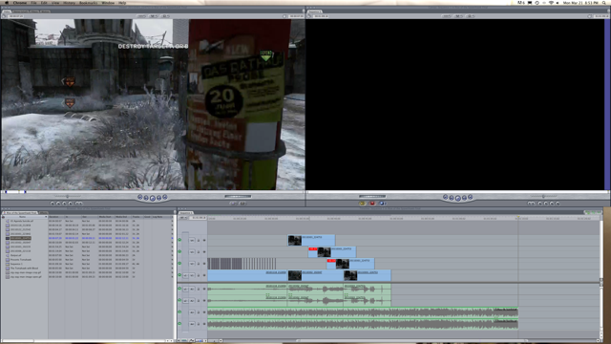This screenshot has width=611, height=344.
Task: Adjust the Viewer shuttle slider
Action: click(68, 196)
